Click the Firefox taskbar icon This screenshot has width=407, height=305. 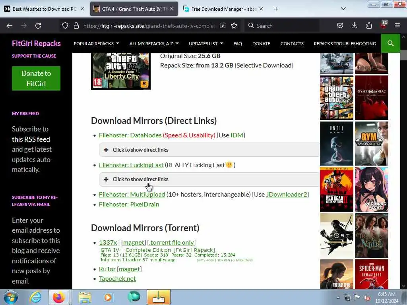59,297
